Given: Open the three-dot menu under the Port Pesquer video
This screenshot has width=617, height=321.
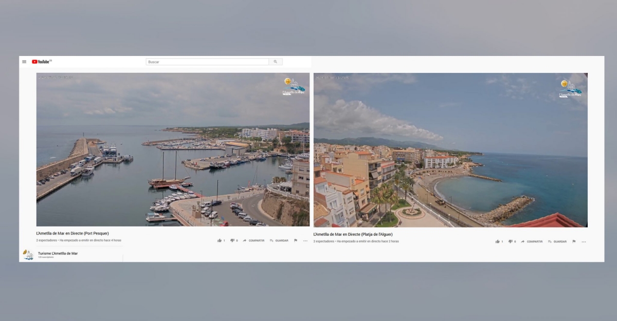Looking at the screenshot, I should coord(305,240).
